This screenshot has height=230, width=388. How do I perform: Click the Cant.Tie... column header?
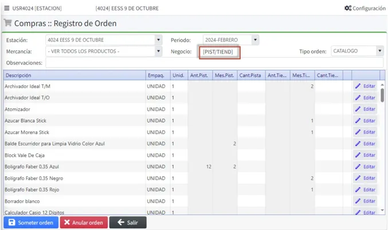pyautogui.click(x=328, y=76)
